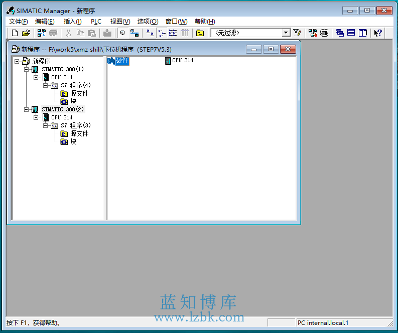Toggle the Simulation on/off icon
Screen dimensions: 398x333
[324, 33]
